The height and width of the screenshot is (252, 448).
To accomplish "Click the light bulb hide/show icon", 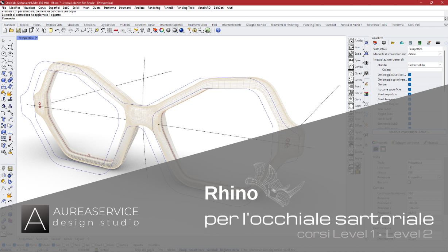I will point(142,30).
